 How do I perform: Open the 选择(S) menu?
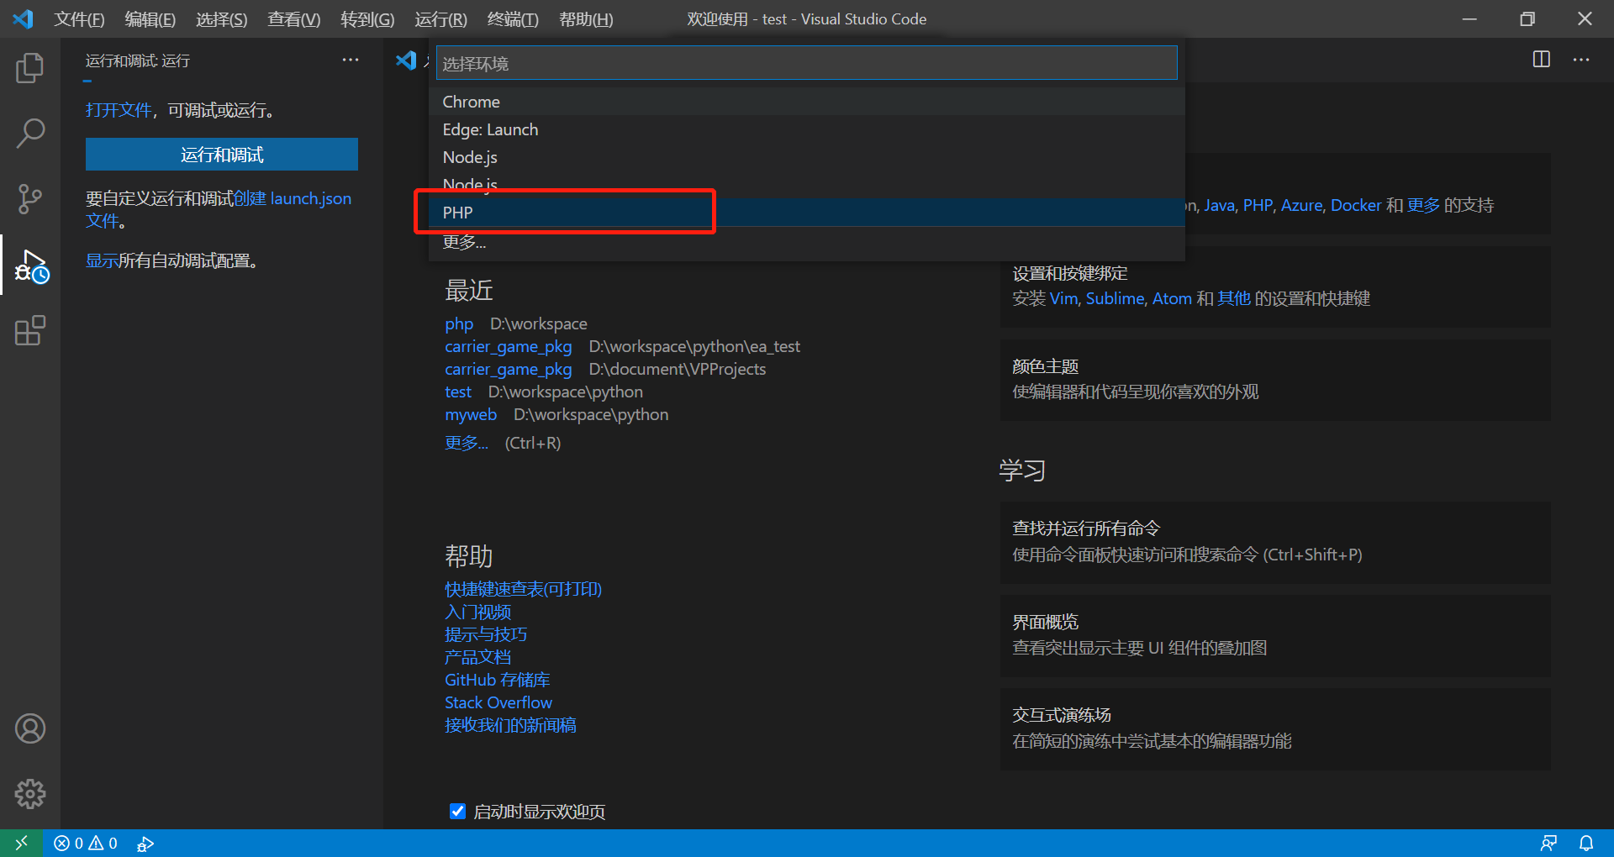[x=222, y=19]
